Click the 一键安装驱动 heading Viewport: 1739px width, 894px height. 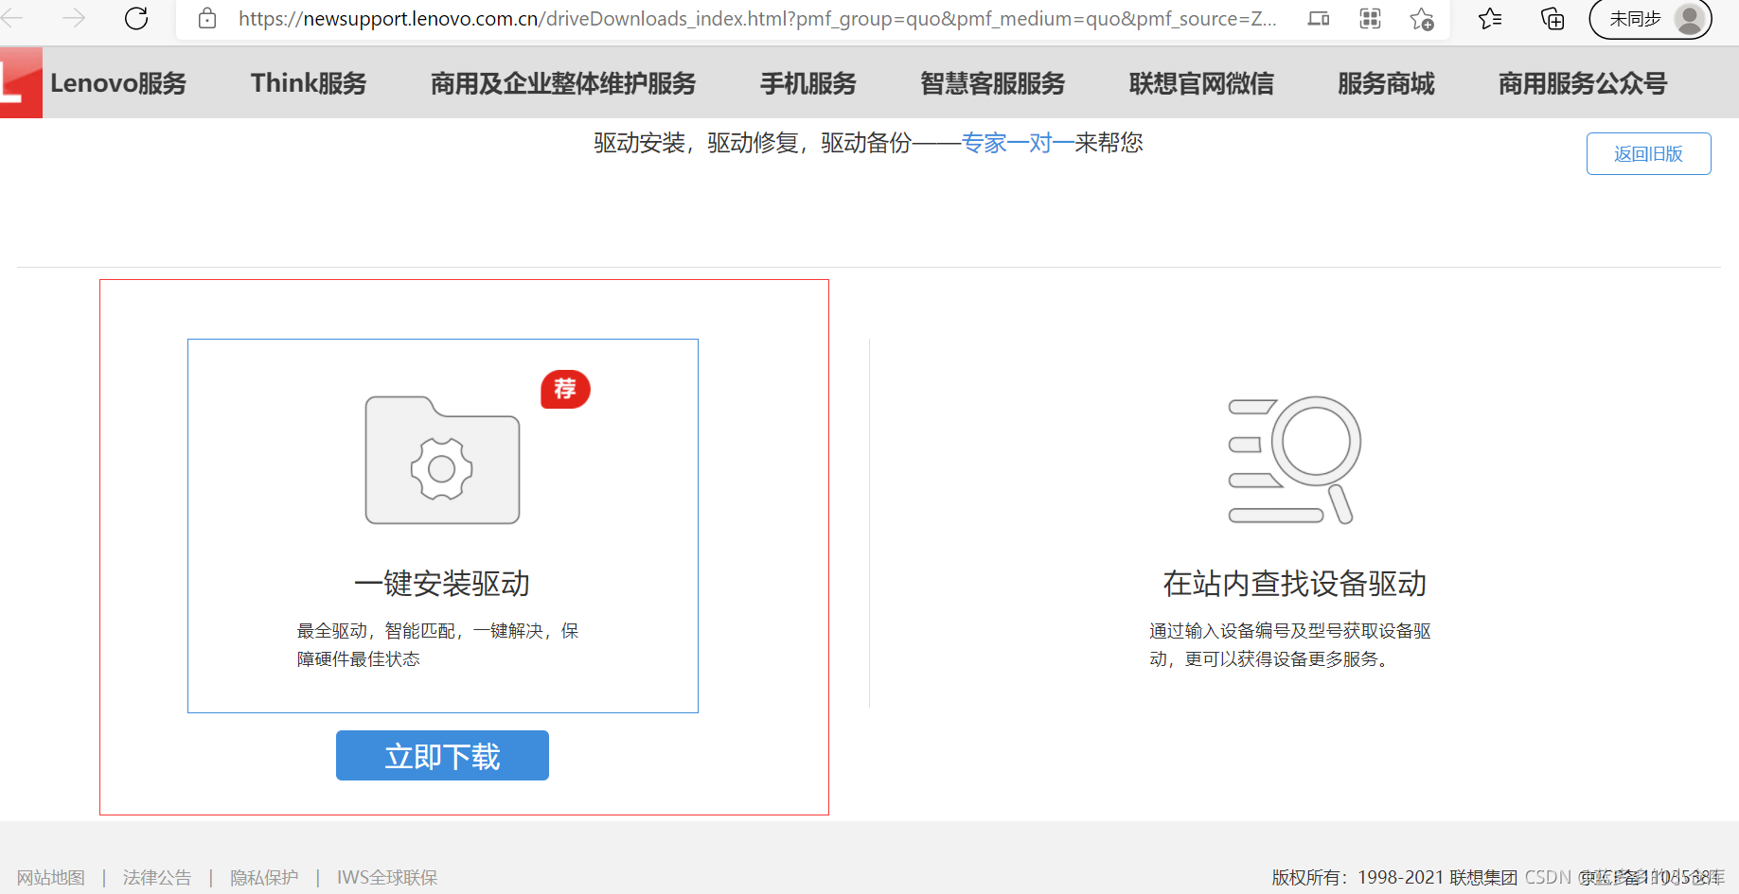click(442, 583)
